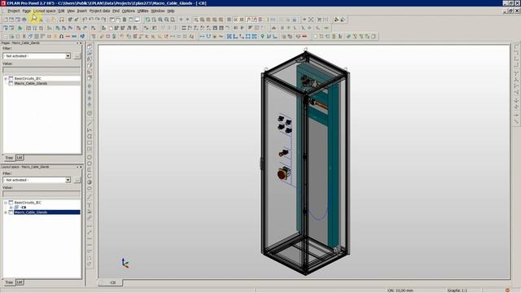The image size is (521, 293).
Task: Open the Find menu
Action: pyautogui.click(x=116, y=11)
